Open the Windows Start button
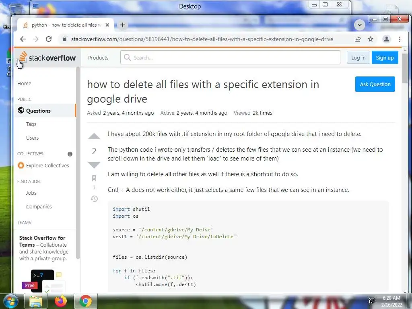412x309 pixels. 10,301
